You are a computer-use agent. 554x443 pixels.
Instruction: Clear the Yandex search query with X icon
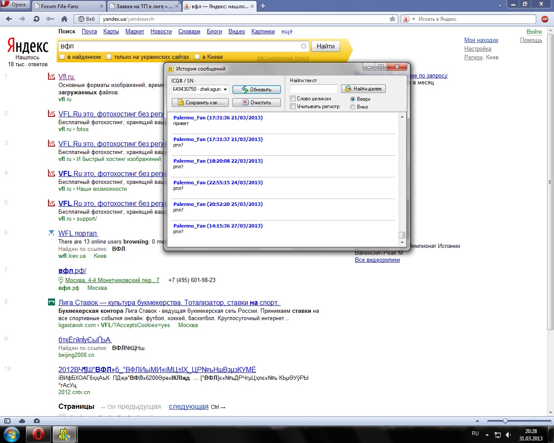tap(303, 46)
